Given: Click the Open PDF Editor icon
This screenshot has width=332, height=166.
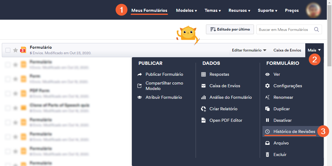Looking at the screenshot, I should [x=204, y=120].
